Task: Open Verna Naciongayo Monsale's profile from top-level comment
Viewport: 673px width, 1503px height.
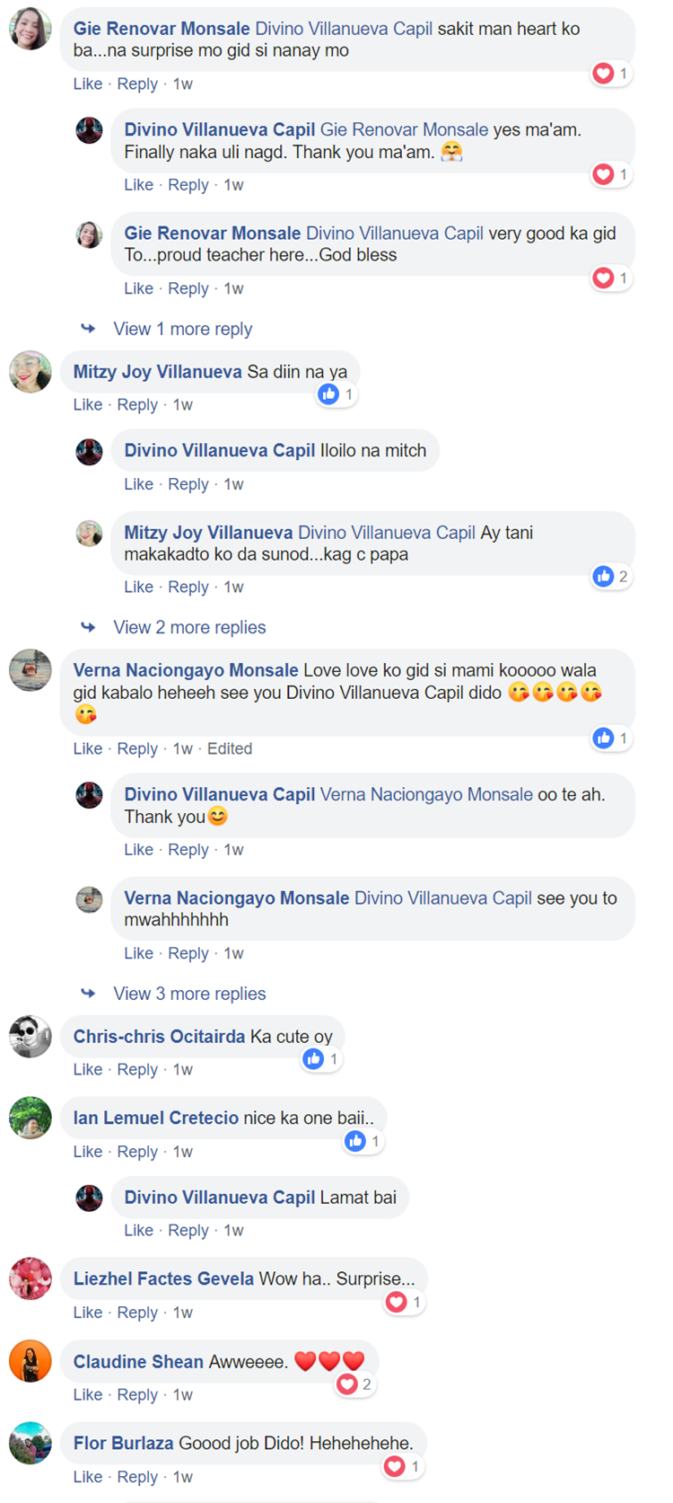Action: [x=186, y=670]
